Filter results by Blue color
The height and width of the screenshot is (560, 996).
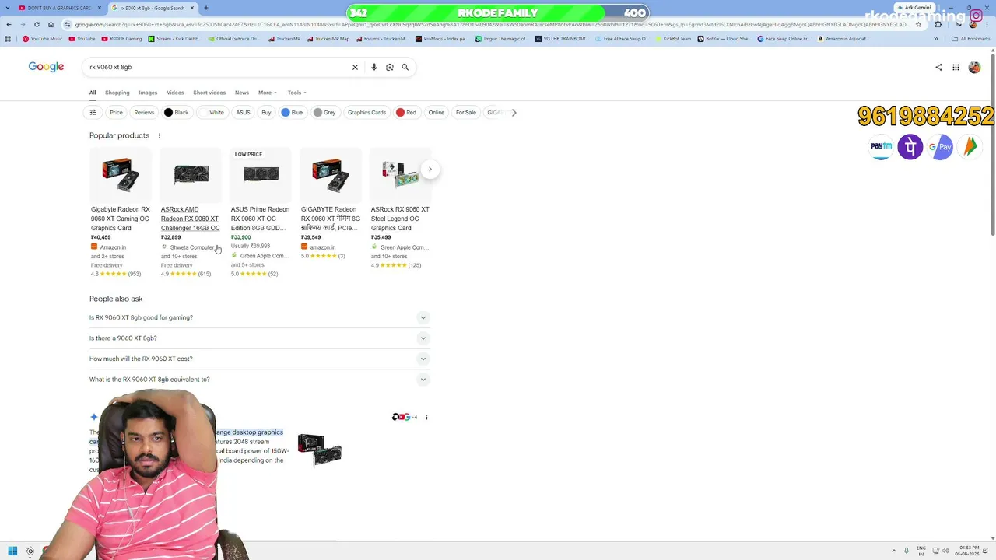tap(292, 113)
